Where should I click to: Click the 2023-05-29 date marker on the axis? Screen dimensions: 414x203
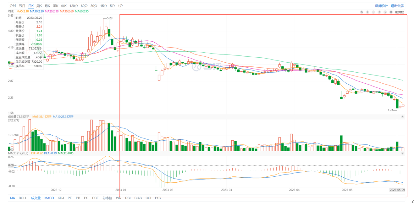397,190
